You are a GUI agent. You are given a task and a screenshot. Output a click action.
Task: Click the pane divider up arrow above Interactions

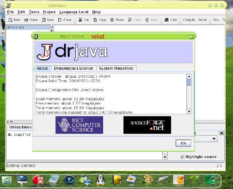[x=8, y=122]
